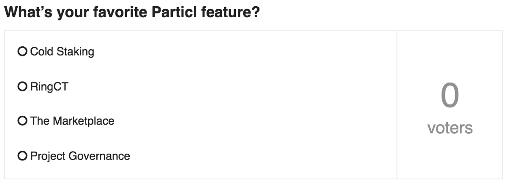The image size is (507, 184).
Task: Choose the RingCT radio button
Action: pyautogui.click(x=22, y=87)
